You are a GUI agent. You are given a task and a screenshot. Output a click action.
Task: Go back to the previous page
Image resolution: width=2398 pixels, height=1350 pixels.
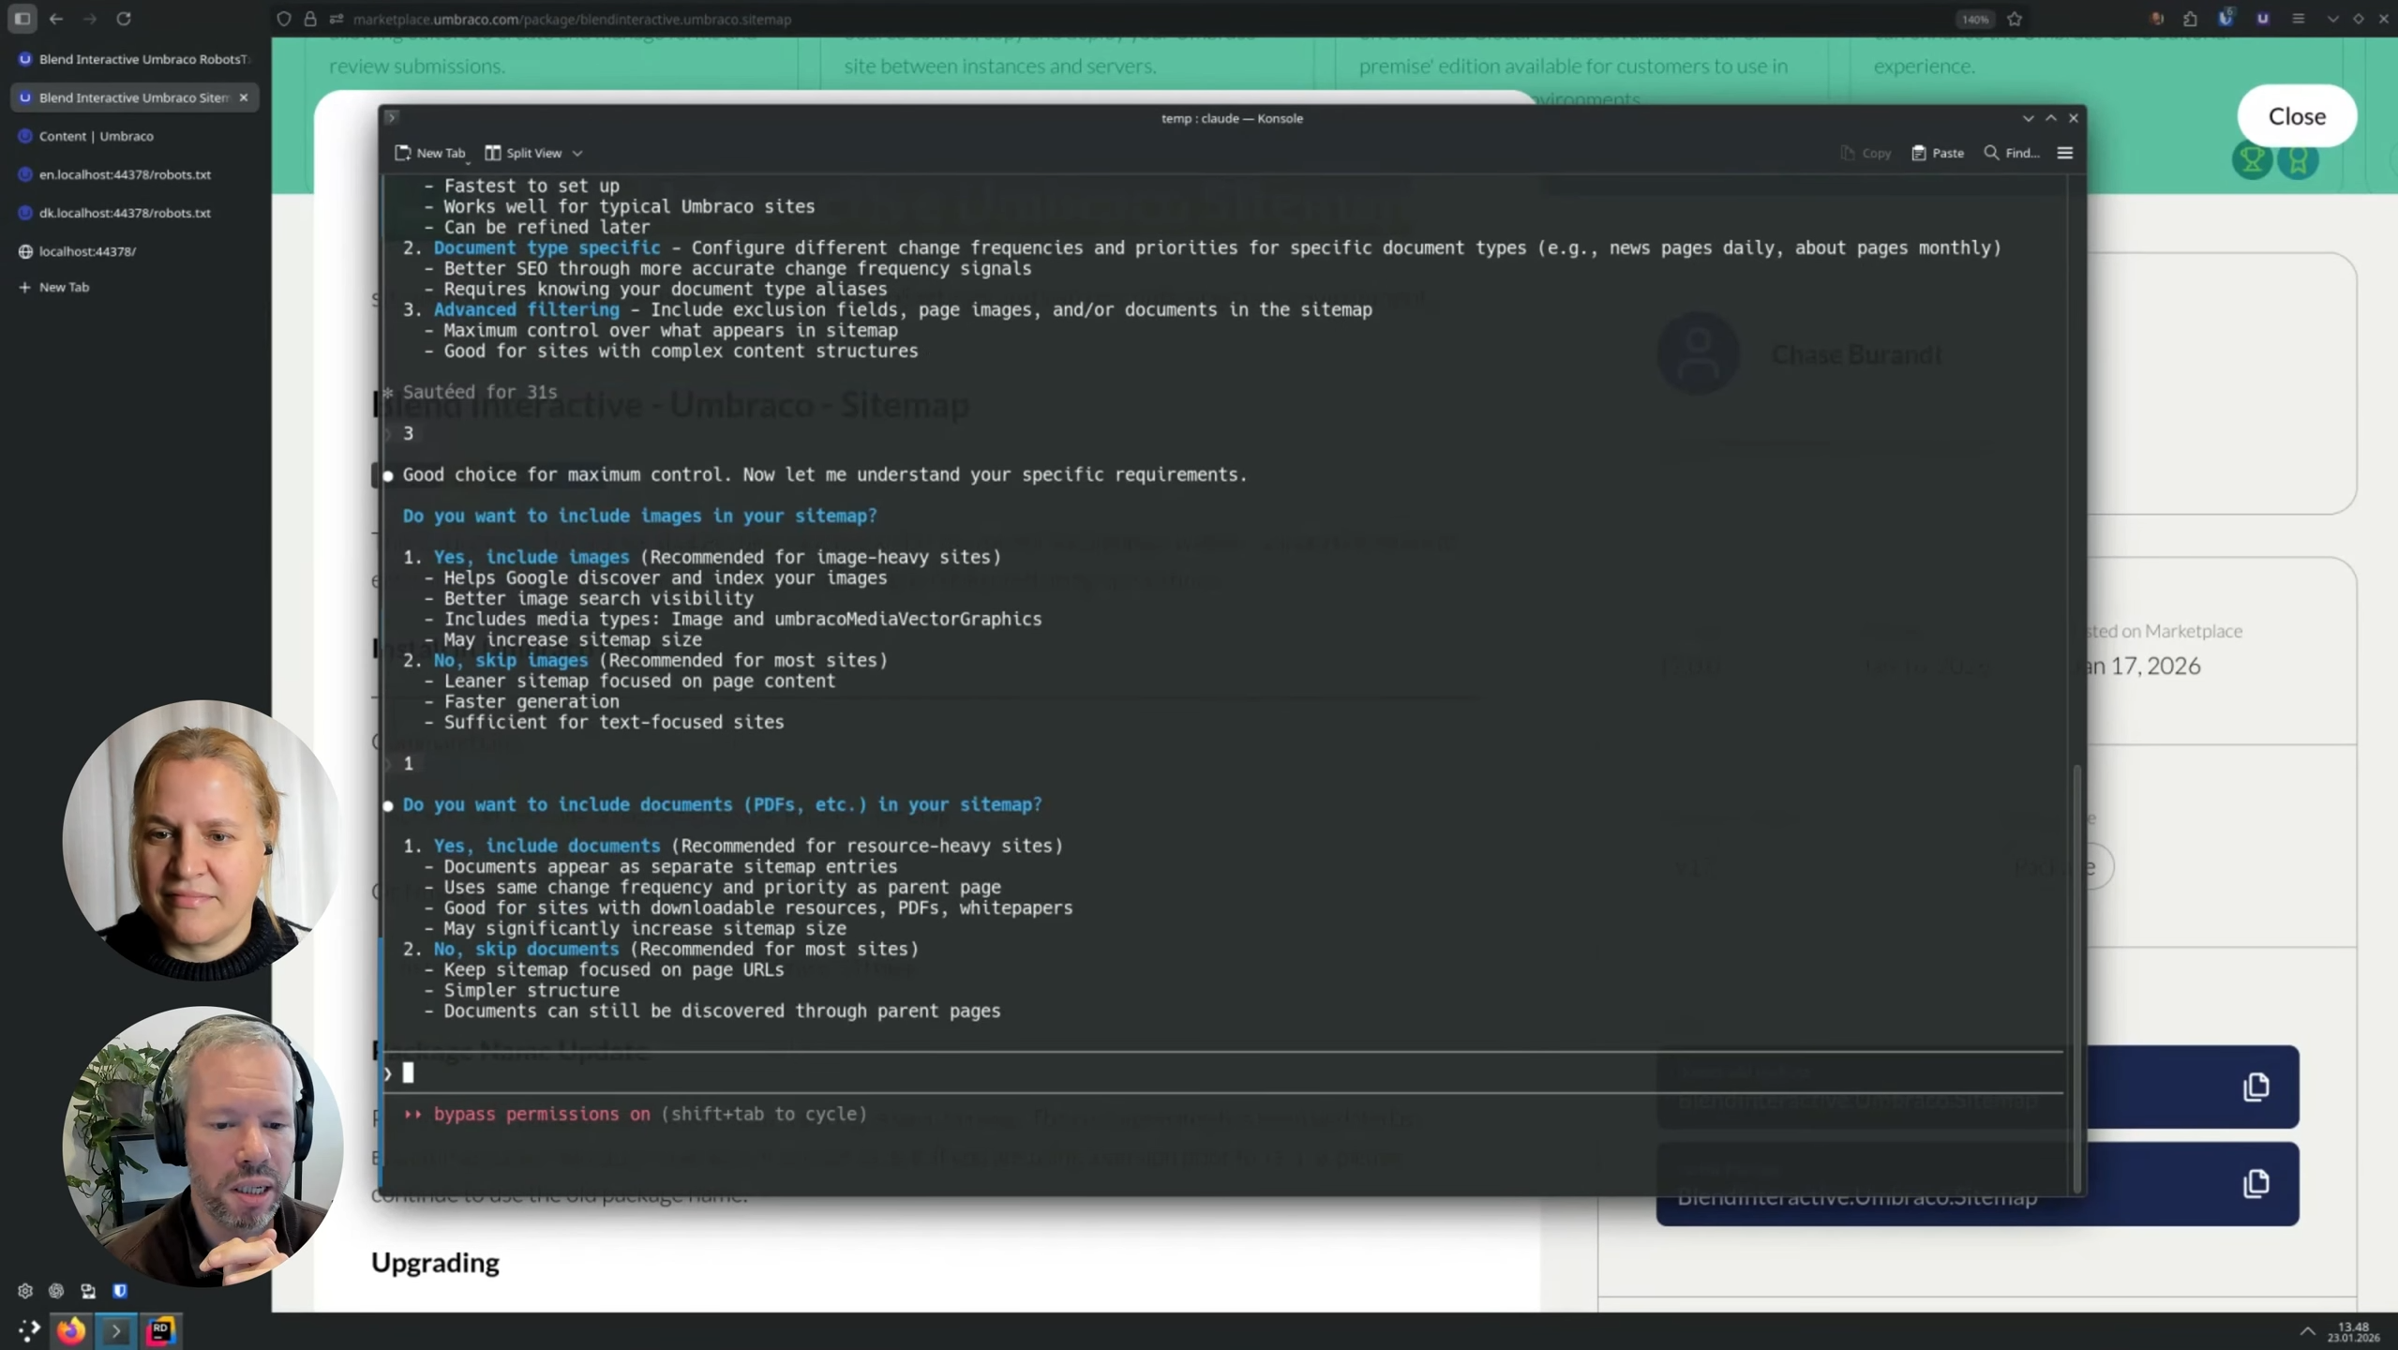[56, 19]
